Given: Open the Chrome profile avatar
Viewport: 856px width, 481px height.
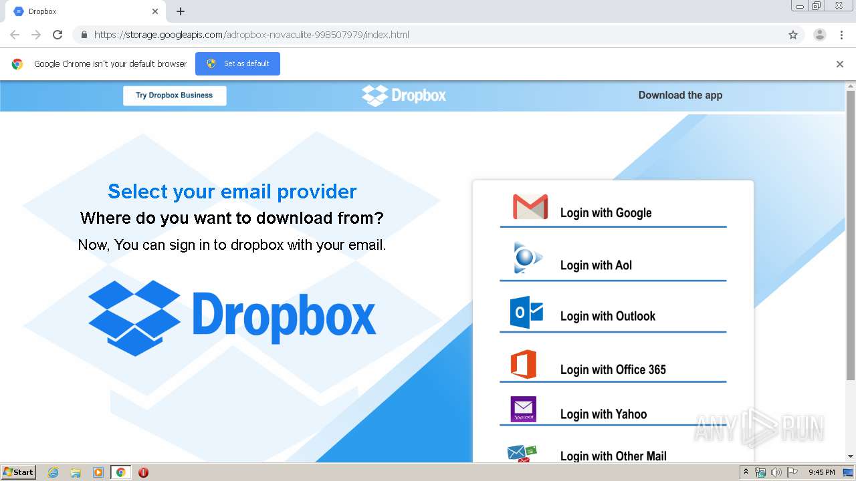Looking at the screenshot, I should (820, 35).
